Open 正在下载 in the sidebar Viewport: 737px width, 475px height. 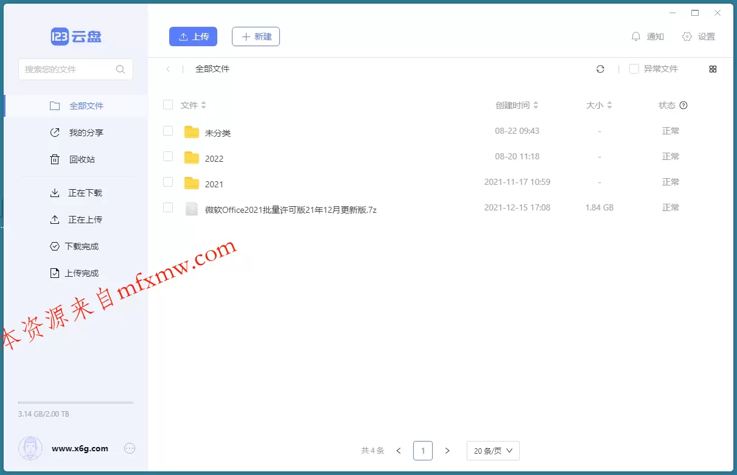(76, 193)
